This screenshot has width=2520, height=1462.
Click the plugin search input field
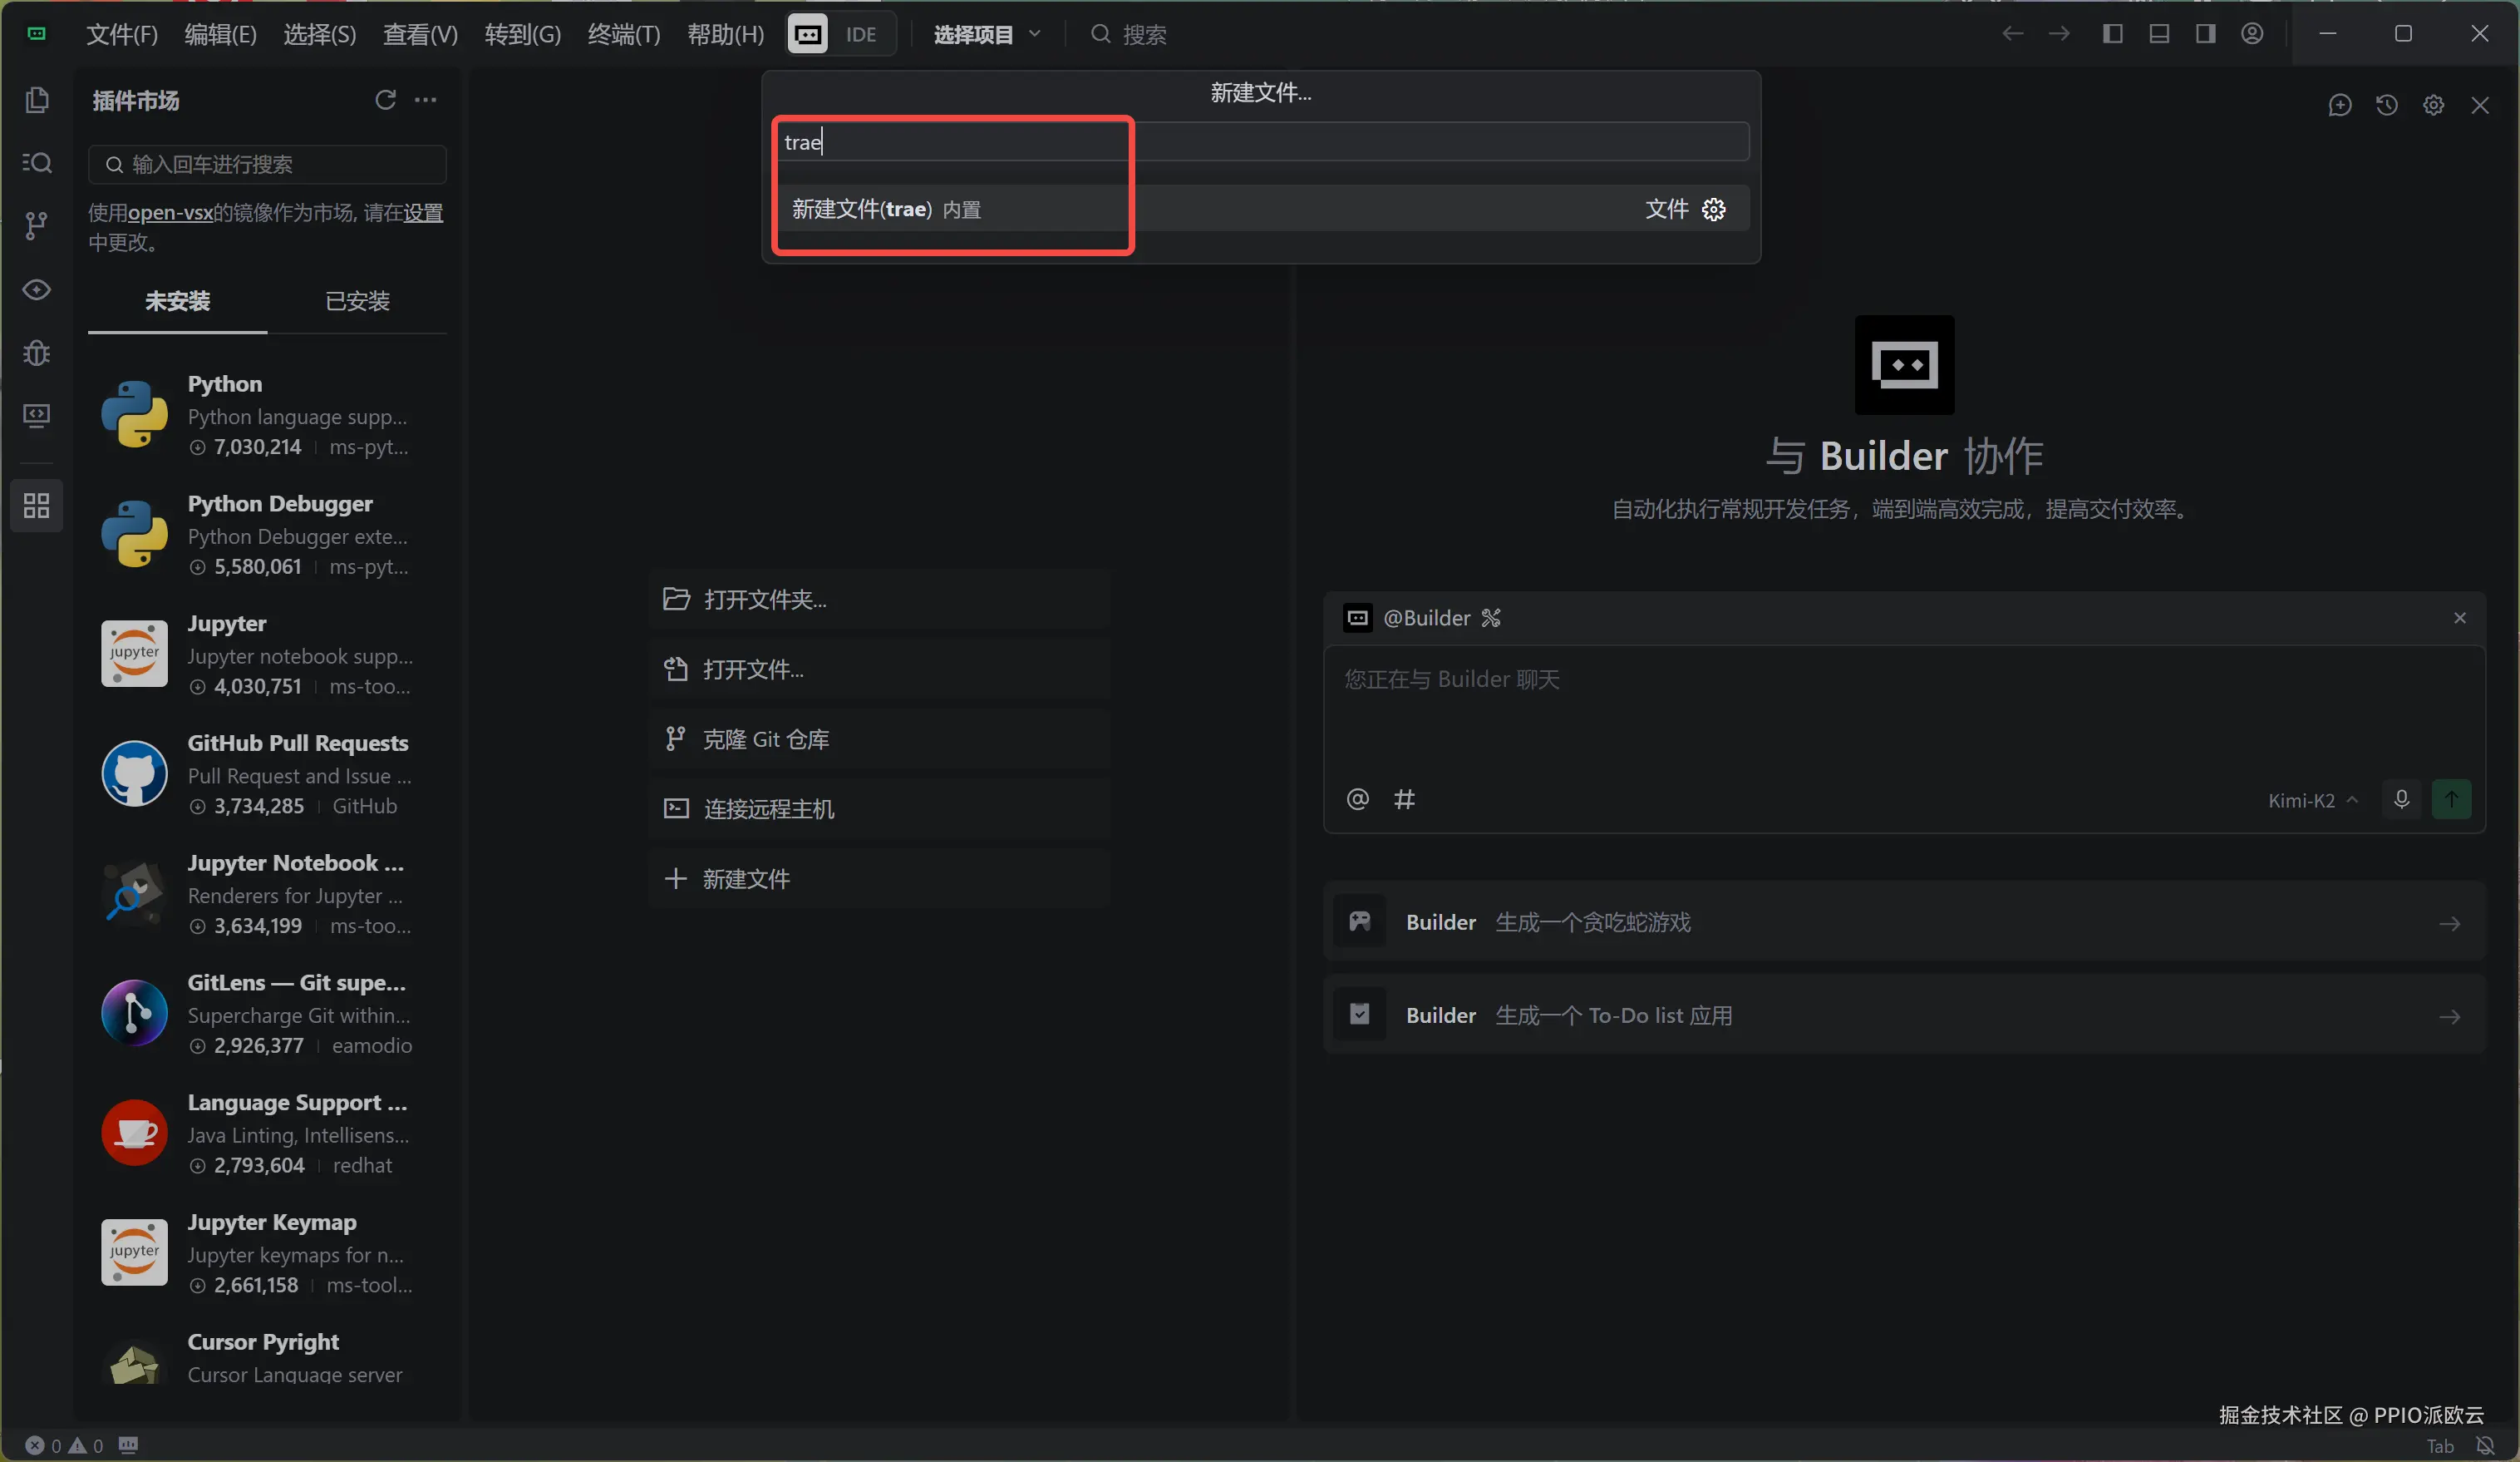click(268, 164)
